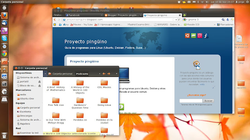Click the Podcasts path button
The height and width of the screenshot is (140, 250).
(82, 74)
